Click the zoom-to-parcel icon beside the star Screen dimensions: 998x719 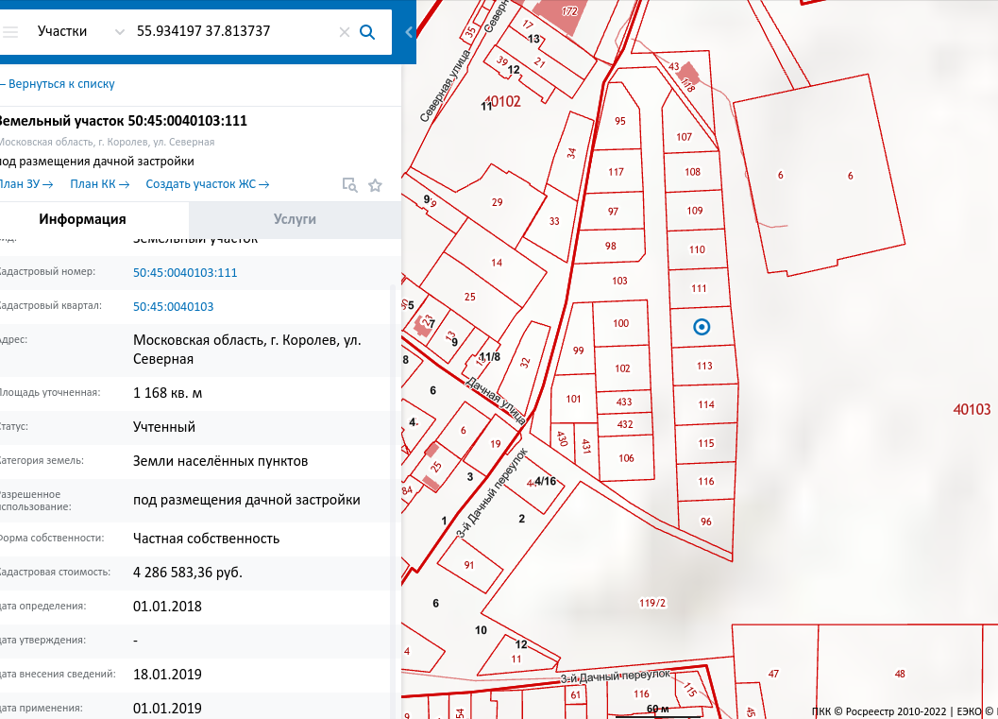349,185
